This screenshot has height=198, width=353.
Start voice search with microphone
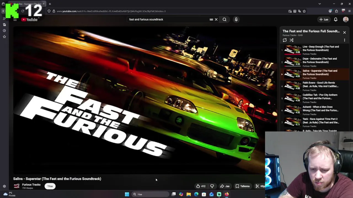point(236,20)
